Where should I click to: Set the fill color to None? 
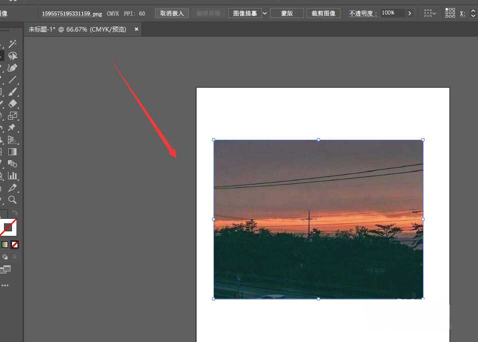click(13, 244)
